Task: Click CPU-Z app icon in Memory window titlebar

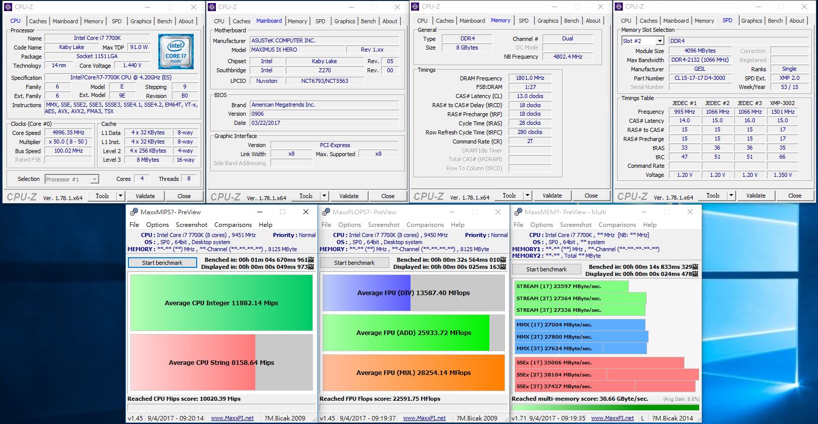Action: [415, 7]
